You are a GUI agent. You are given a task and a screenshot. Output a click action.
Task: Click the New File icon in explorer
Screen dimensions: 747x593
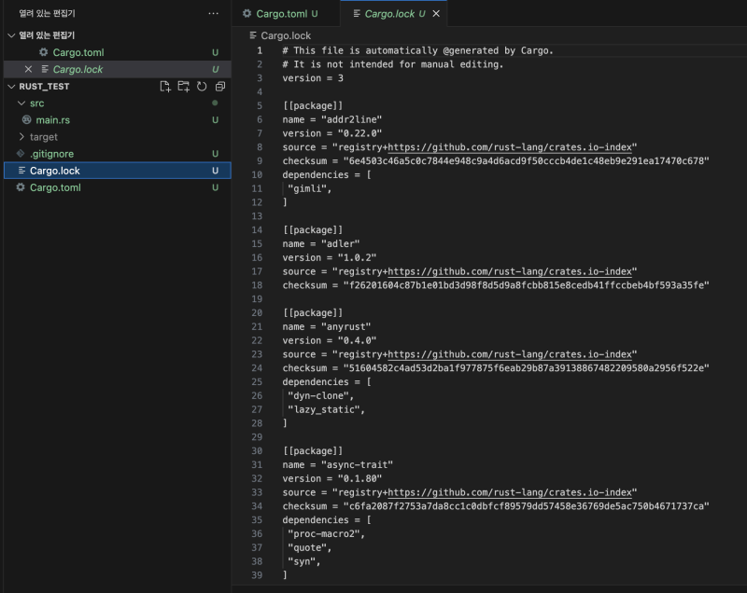tap(165, 87)
